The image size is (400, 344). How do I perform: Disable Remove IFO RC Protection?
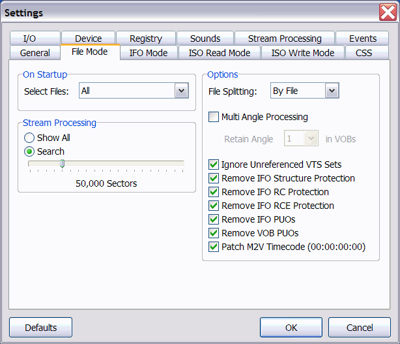tap(214, 192)
